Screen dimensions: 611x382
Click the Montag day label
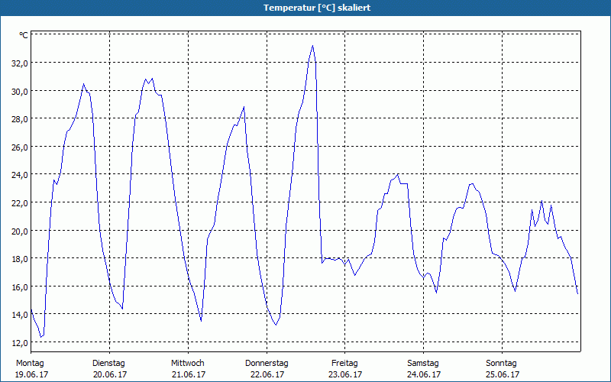click(x=30, y=364)
